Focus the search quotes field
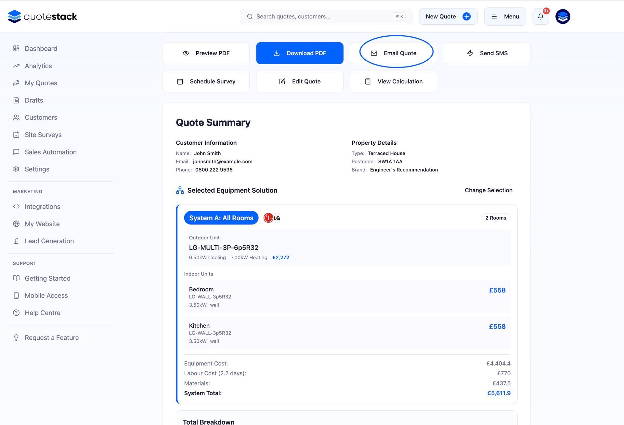The height and width of the screenshot is (425, 624). click(322, 17)
